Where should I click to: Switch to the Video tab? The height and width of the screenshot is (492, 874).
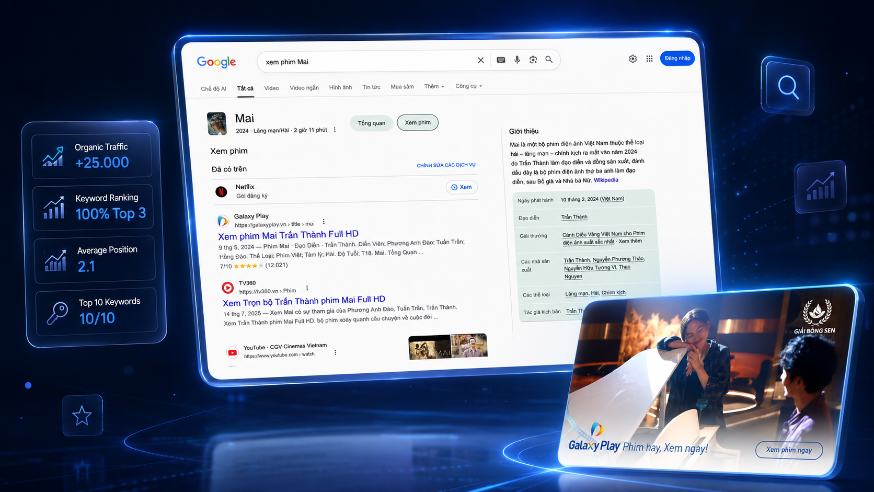(x=271, y=88)
